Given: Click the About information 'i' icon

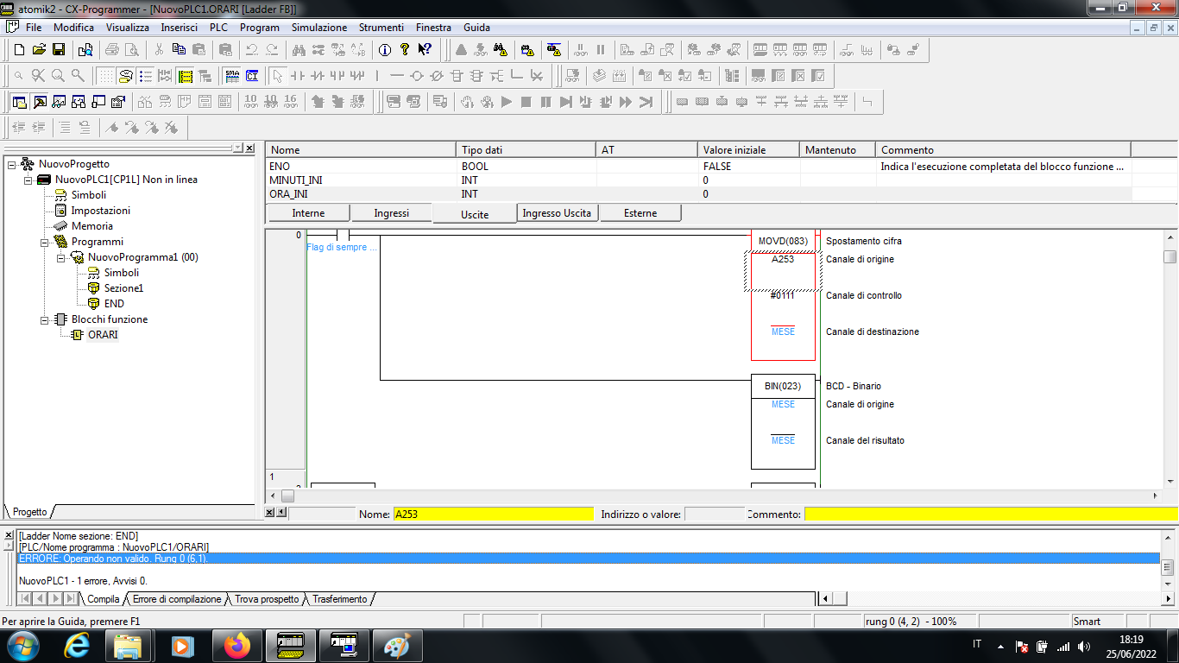Looking at the screenshot, I should [384, 50].
